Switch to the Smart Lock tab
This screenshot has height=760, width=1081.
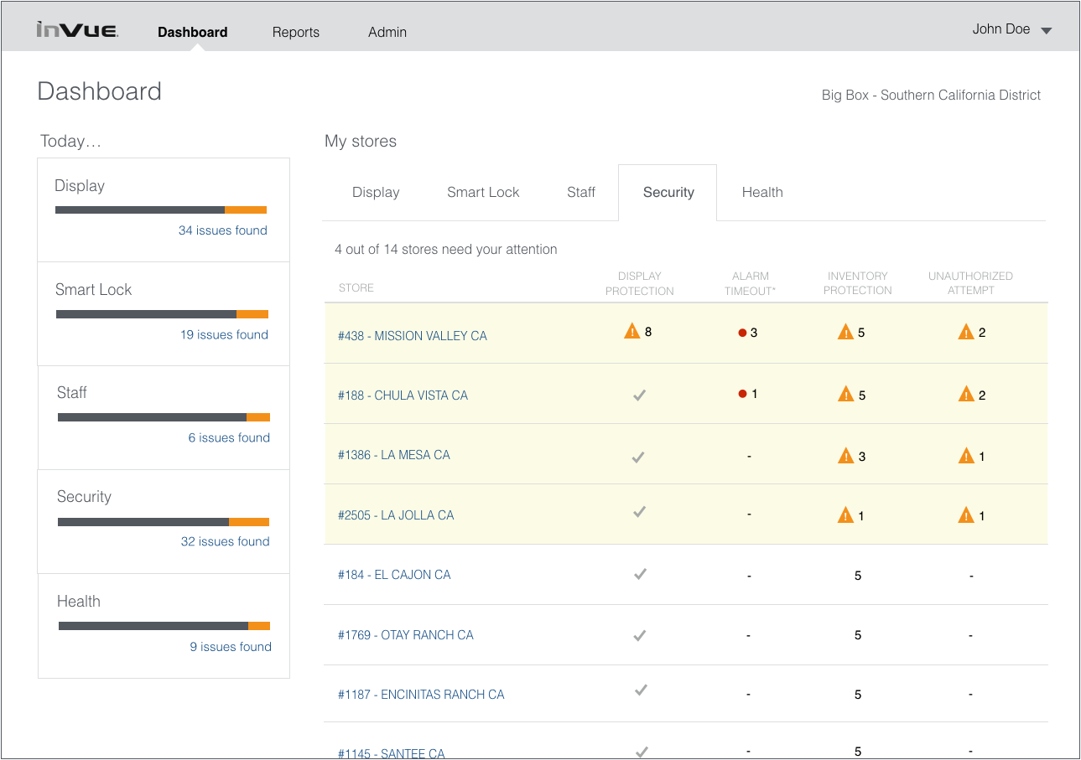coord(482,192)
